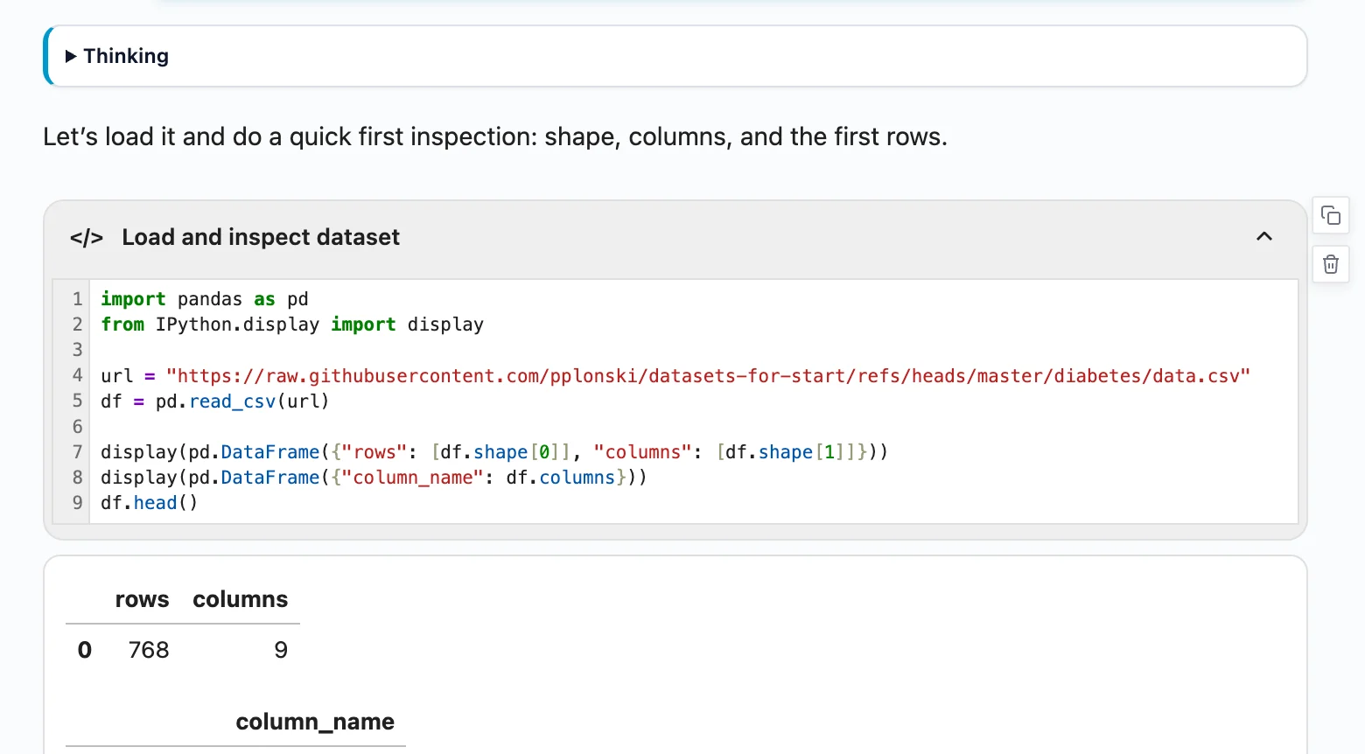1365x754 pixels.
Task: Click the 'column_name' table header
Action: tap(315, 722)
